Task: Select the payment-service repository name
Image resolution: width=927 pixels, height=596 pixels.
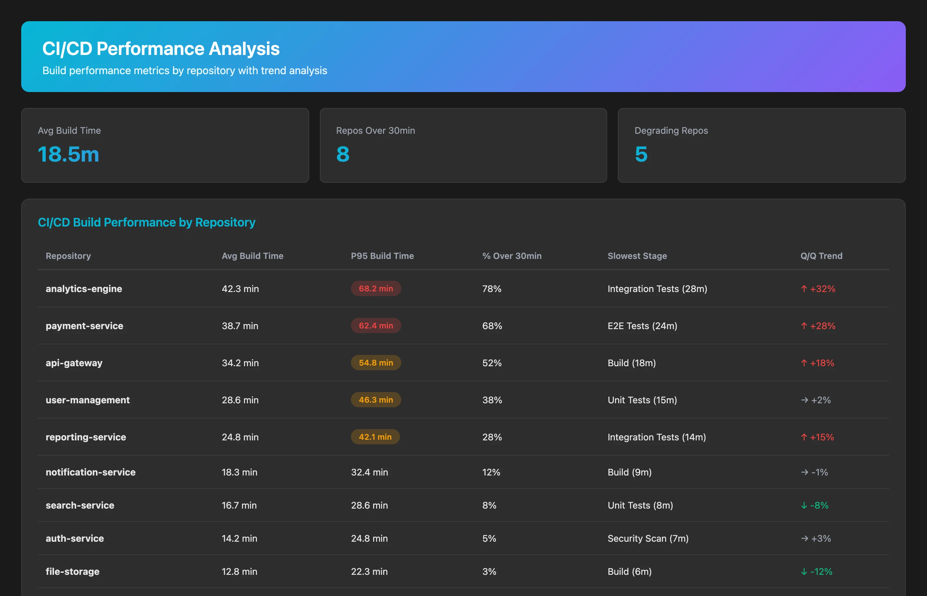Action: (84, 326)
